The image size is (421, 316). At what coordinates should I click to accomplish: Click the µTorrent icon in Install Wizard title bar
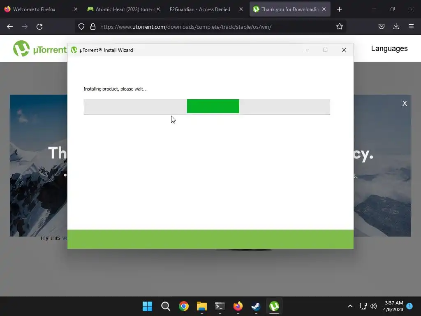pyautogui.click(x=74, y=50)
